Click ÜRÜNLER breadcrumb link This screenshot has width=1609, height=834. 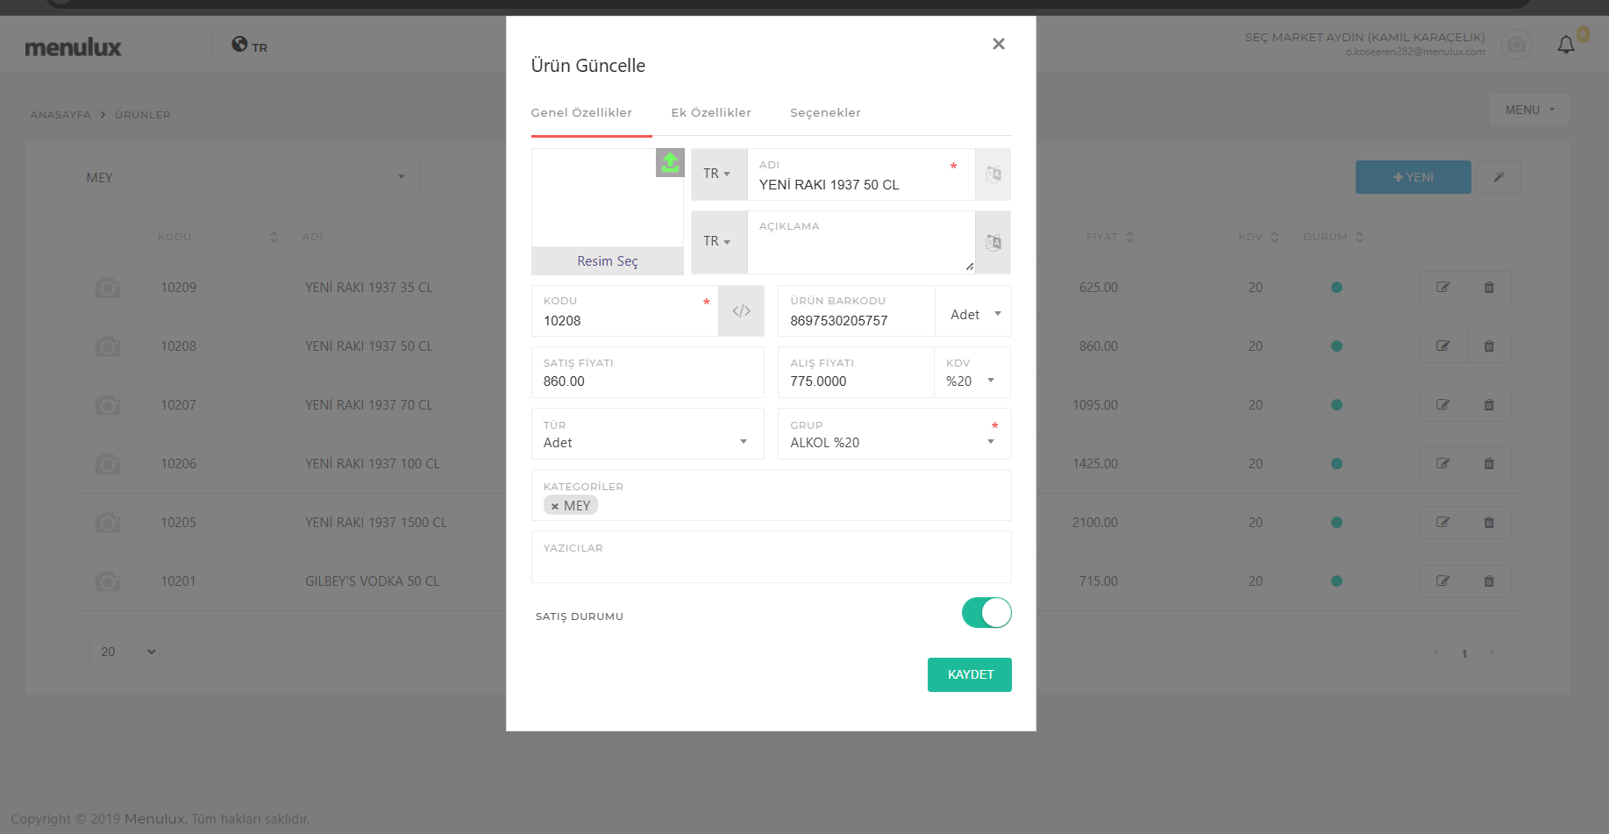pyautogui.click(x=143, y=115)
